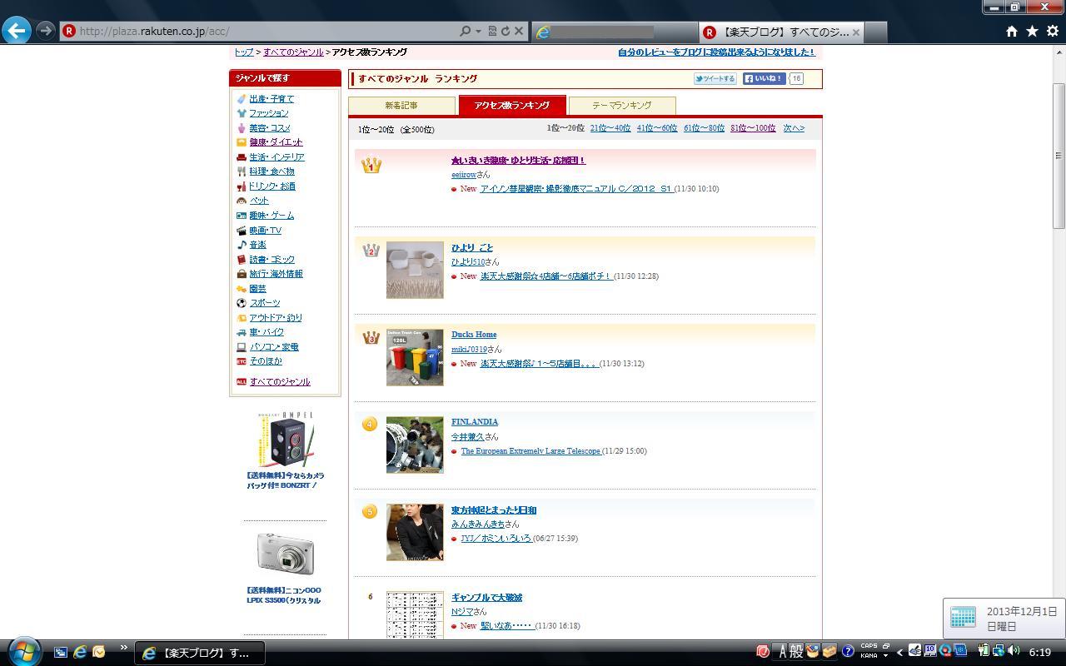
Task: Click the Tweet button
Action: click(715, 79)
